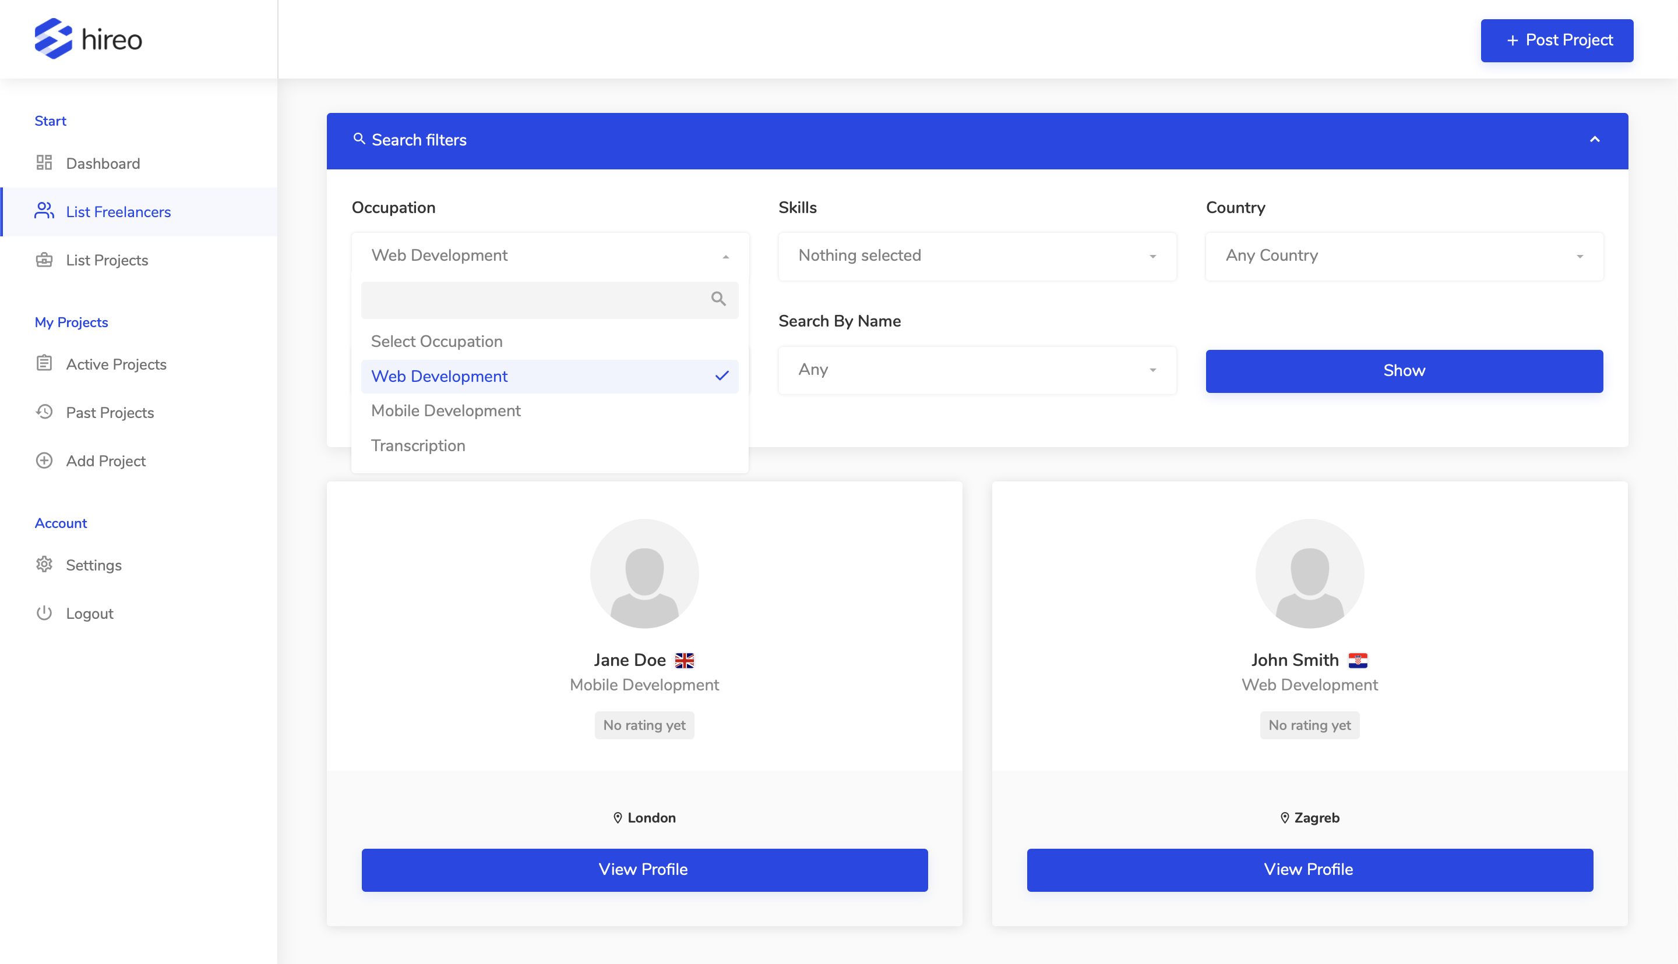This screenshot has height=964, width=1678.
Task: Click Jane Doe's No rating yet badge
Action: coord(644,726)
